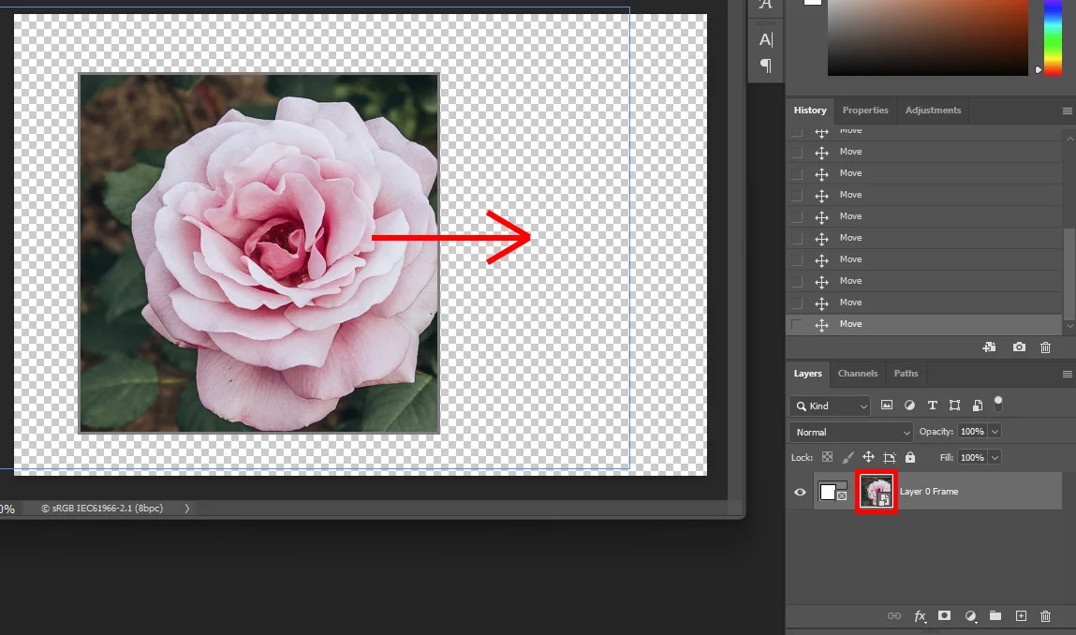Viewport: 1076px width, 635px height.
Task: Open the Layers panel menu
Action: tap(1067, 374)
